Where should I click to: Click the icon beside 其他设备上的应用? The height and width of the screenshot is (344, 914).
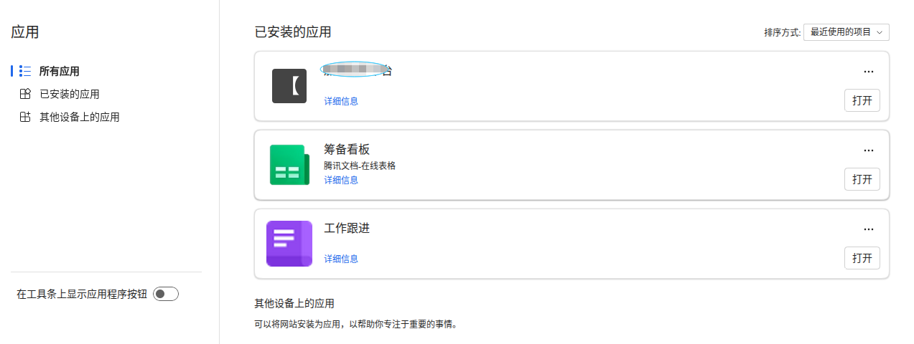(x=25, y=117)
